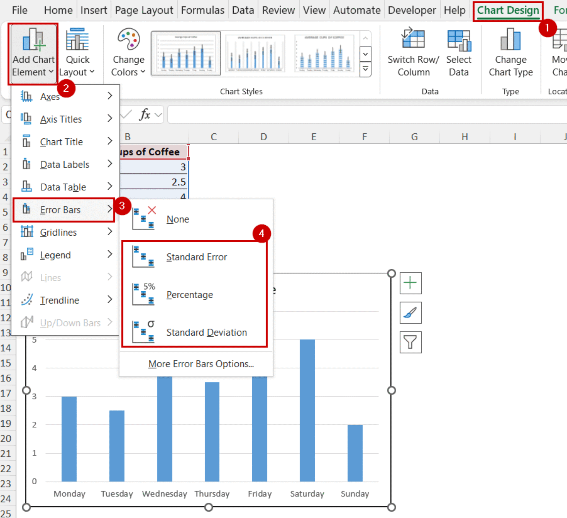Expand the Data Labels submenu
The image size is (567, 518).
pyautogui.click(x=65, y=164)
